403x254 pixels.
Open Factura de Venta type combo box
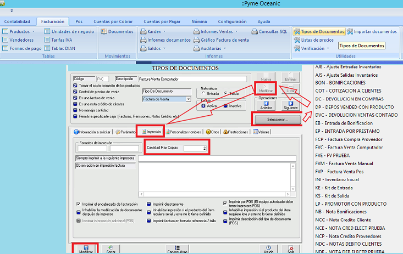(x=167, y=99)
